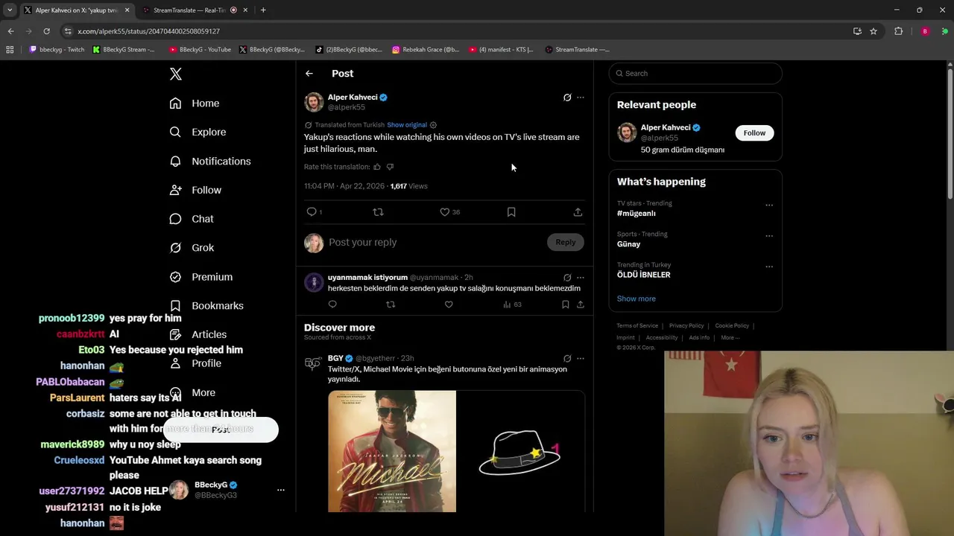Bookmark this page with the star icon

[874, 31]
